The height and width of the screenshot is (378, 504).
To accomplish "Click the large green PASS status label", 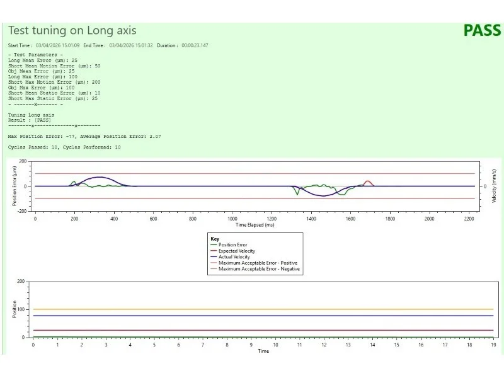I will (482, 30).
